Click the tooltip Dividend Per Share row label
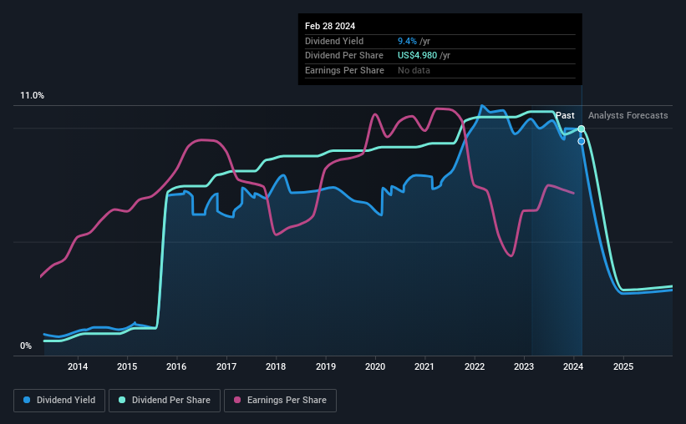Image resolution: width=686 pixels, height=424 pixels. (x=344, y=56)
